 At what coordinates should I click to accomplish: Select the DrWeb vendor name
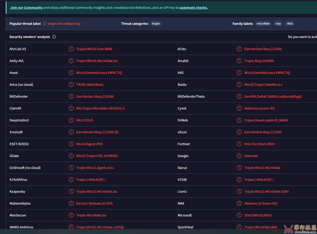pyautogui.click(x=183, y=120)
